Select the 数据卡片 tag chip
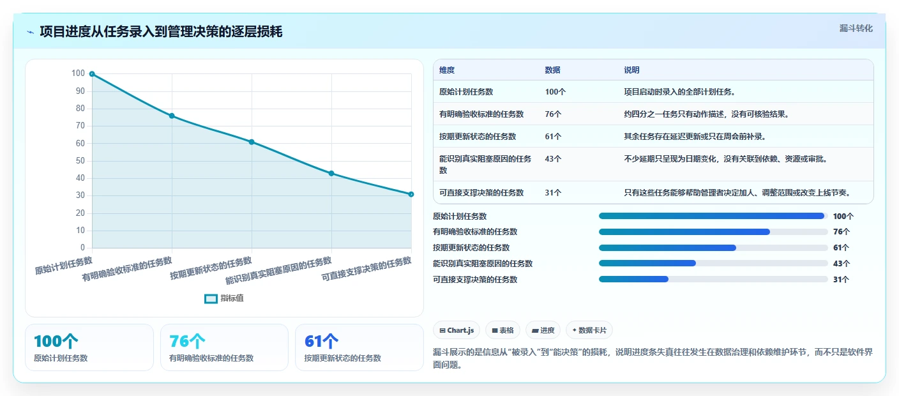This screenshot has height=396, width=899. (x=589, y=330)
